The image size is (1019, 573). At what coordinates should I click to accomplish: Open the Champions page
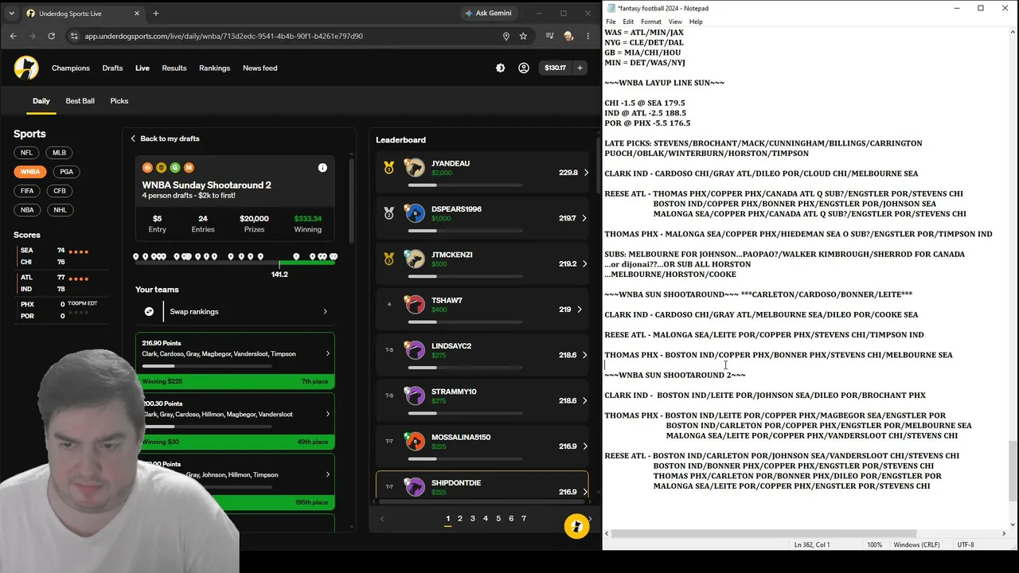(x=71, y=68)
